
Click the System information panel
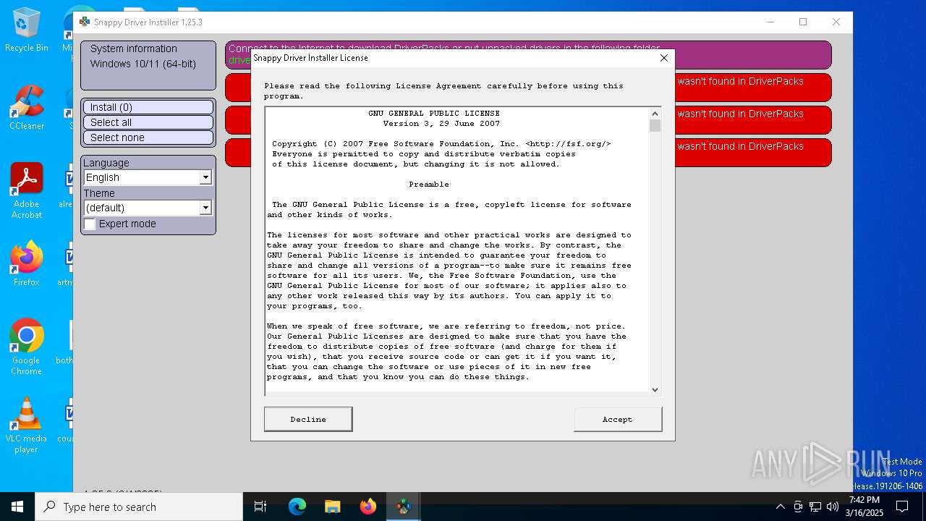[148, 65]
